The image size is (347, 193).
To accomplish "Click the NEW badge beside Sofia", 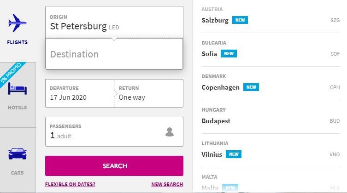I will coord(228,54).
